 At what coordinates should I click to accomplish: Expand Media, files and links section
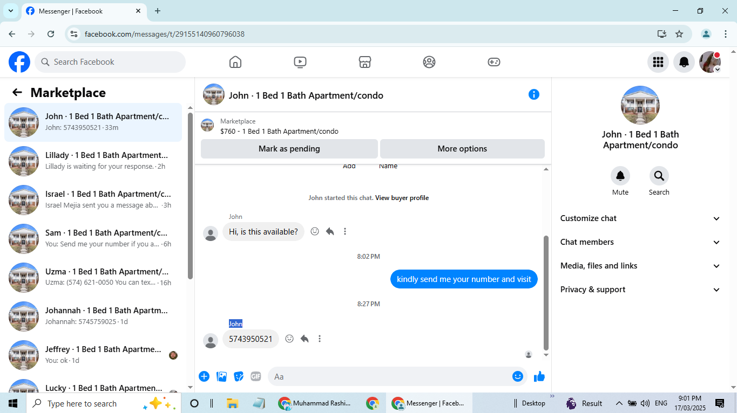(x=640, y=266)
